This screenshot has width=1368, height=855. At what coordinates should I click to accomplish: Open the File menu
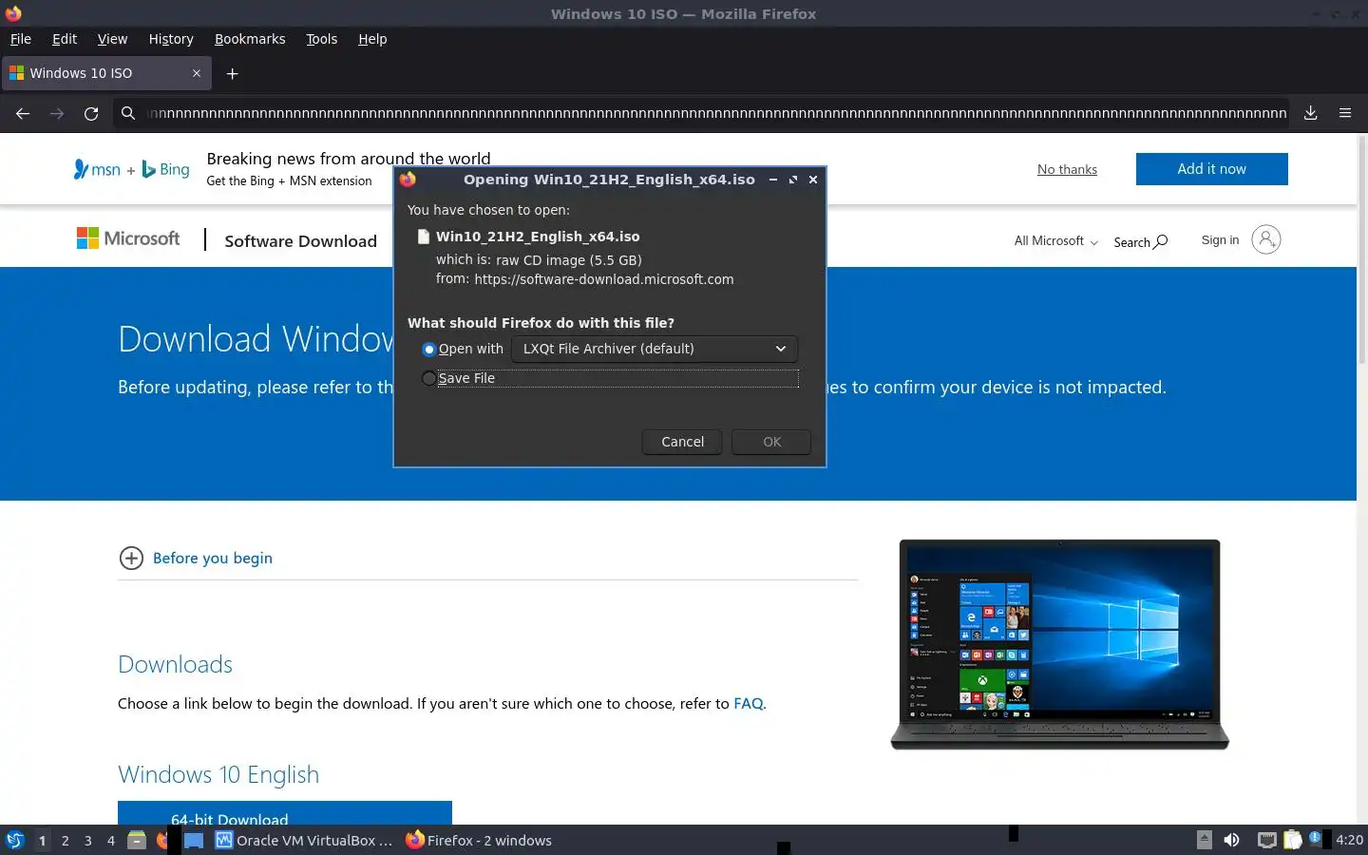pyautogui.click(x=21, y=39)
